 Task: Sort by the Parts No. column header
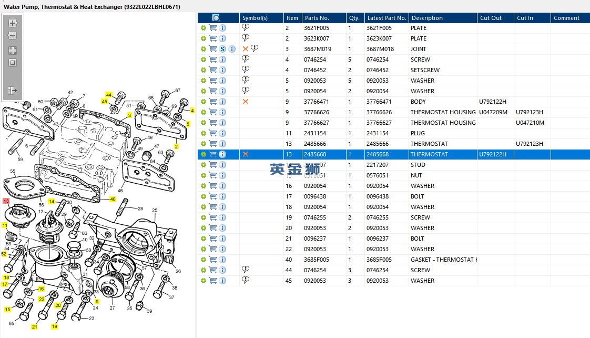click(x=317, y=18)
